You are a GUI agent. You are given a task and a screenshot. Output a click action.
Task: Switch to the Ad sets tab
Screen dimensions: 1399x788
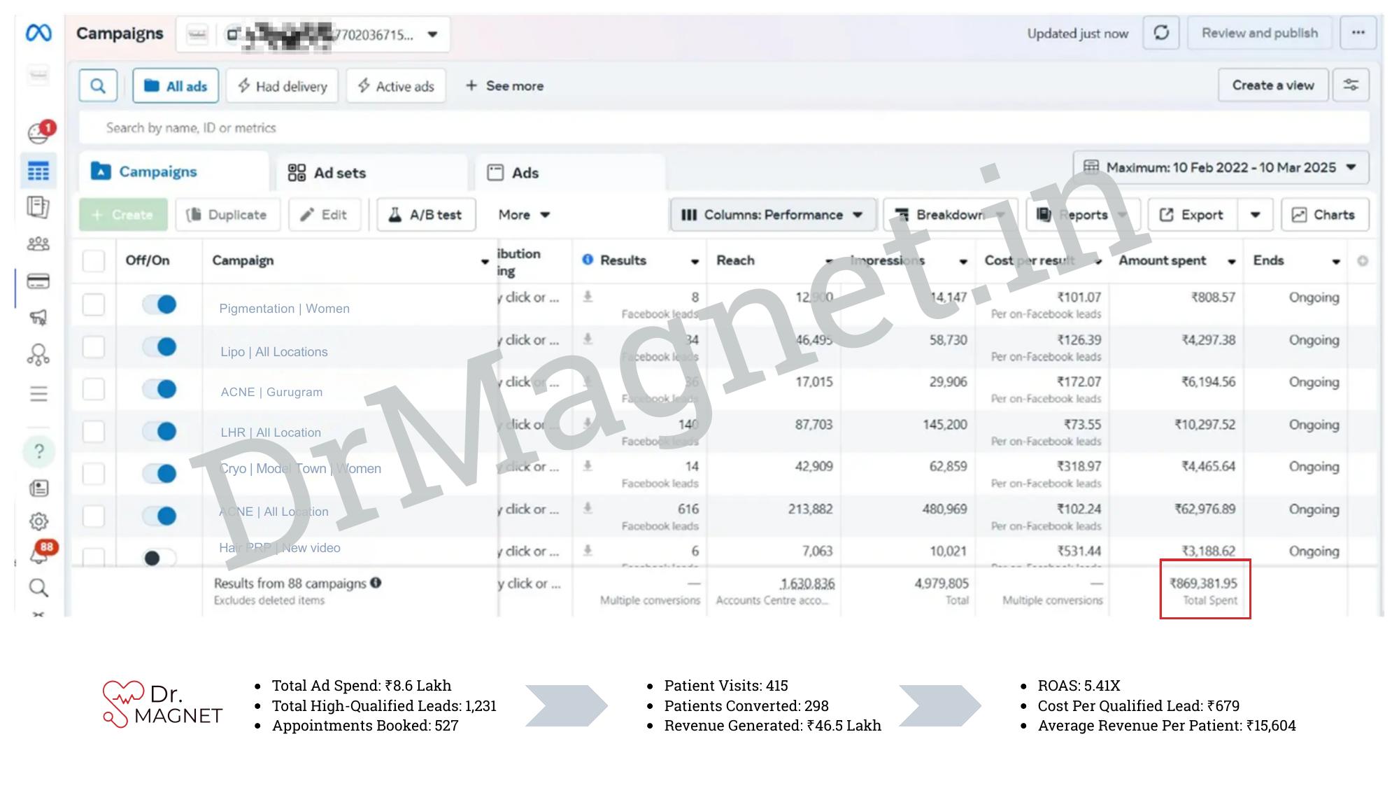pos(371,172)
